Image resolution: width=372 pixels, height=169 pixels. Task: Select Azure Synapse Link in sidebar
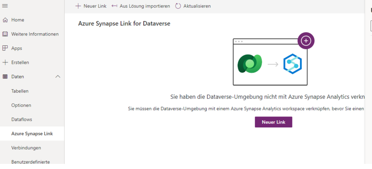tap(32, 134)
